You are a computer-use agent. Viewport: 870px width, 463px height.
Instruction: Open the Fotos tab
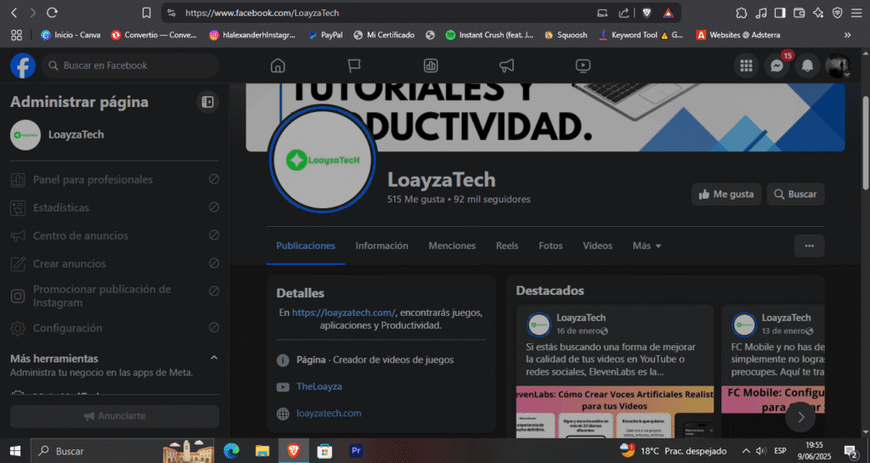(551, 246)
